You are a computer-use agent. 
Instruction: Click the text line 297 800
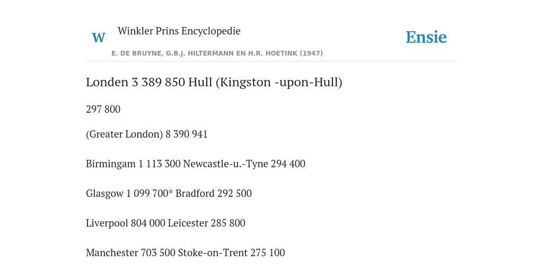click(x=103, y=109)
